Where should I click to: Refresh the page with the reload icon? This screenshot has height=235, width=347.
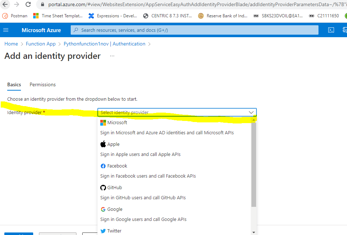coord(28,5)
